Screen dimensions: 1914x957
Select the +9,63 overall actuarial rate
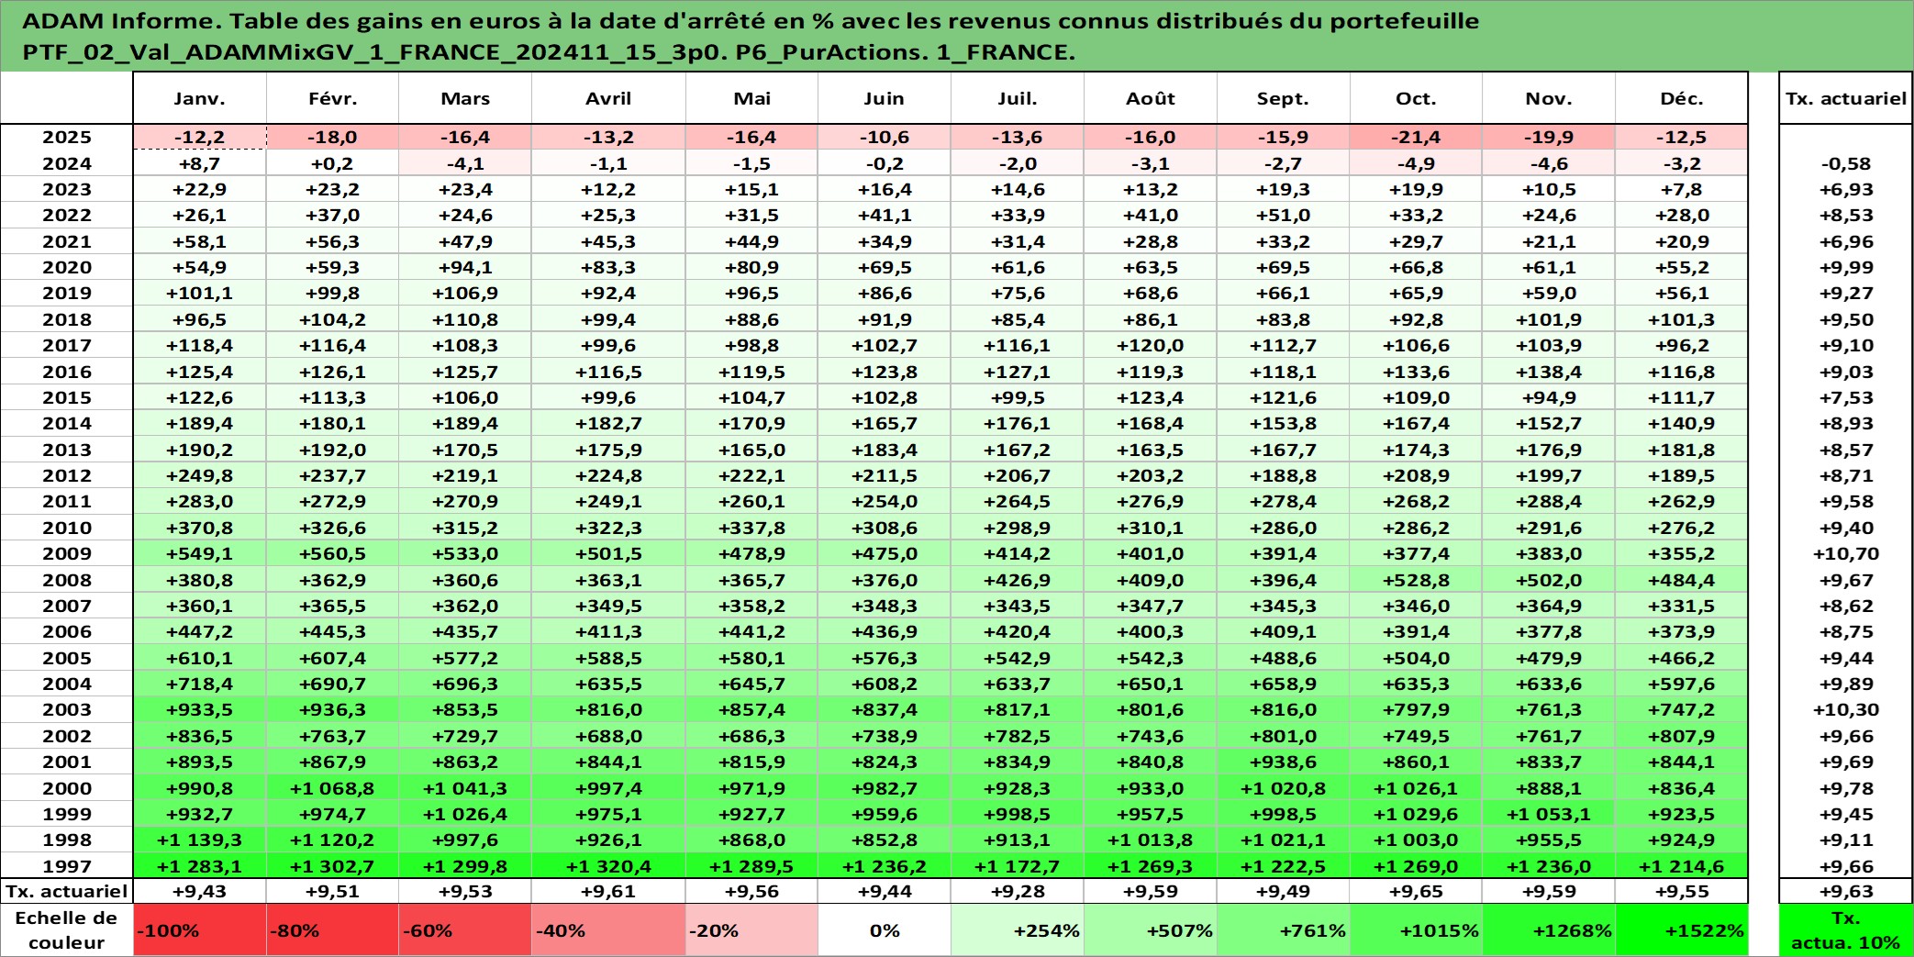(x=1846, y=891)
